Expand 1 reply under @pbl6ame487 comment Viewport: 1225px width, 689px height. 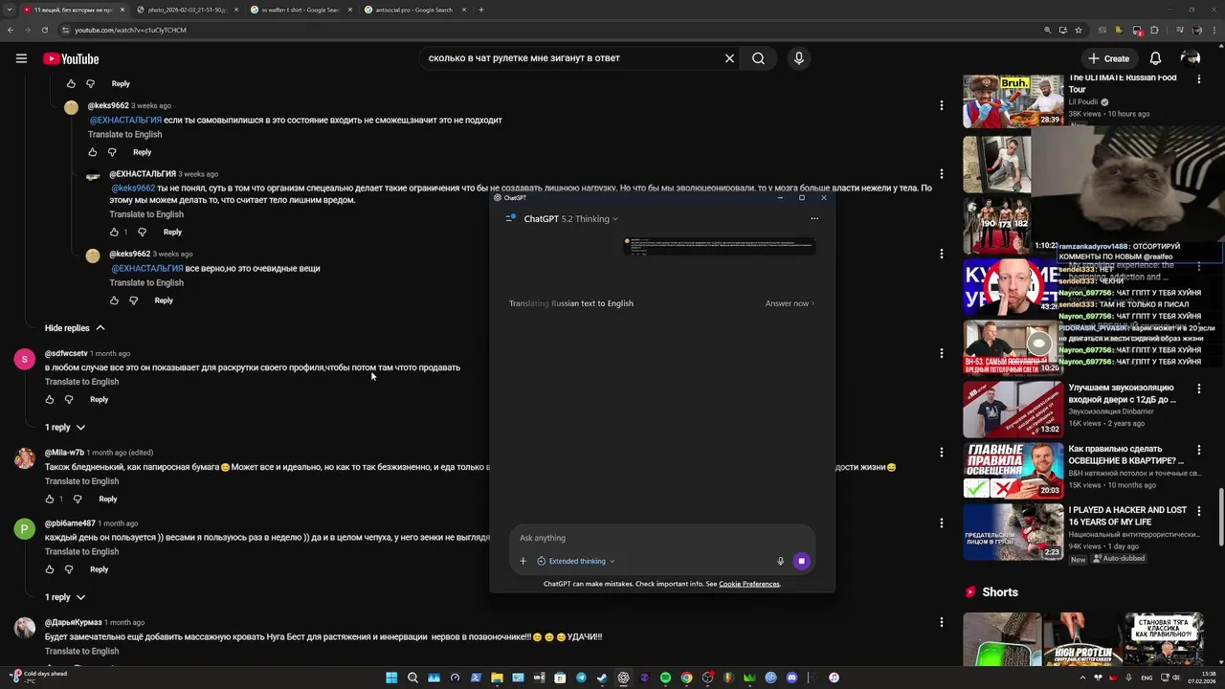65,597
